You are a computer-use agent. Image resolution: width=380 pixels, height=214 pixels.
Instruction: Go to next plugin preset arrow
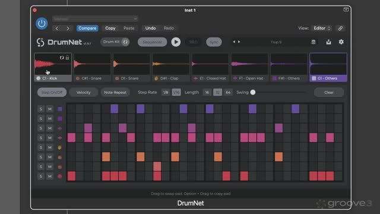click(x=68, y=29)
